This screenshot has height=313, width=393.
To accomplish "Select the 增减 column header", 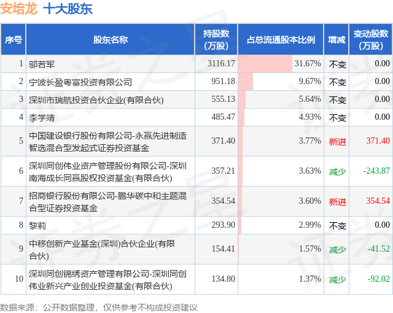I will click(x=337, y=39).
